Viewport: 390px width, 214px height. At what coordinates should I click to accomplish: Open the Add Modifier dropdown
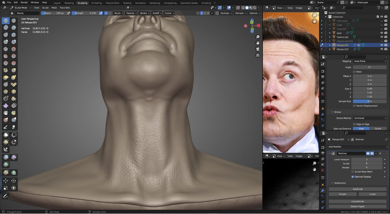click(357, 147)
